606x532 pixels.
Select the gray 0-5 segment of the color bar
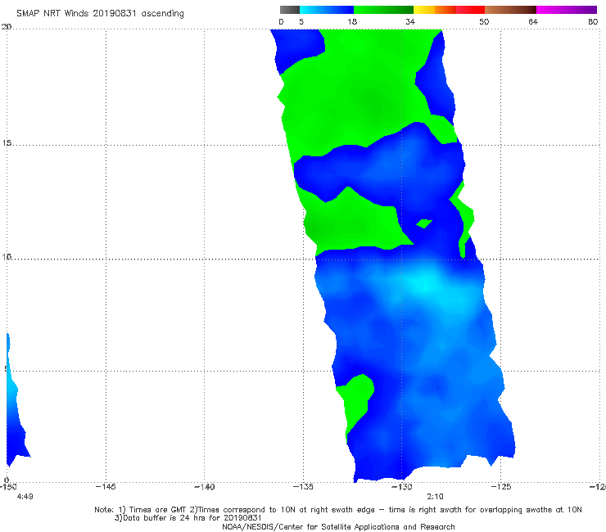290,10
